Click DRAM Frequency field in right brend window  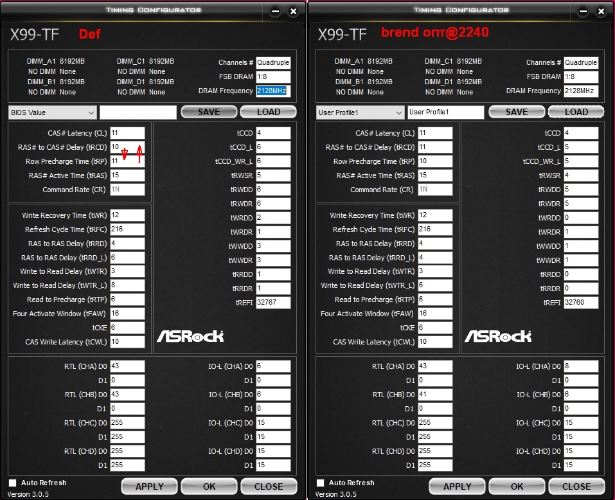coord(582,91)
